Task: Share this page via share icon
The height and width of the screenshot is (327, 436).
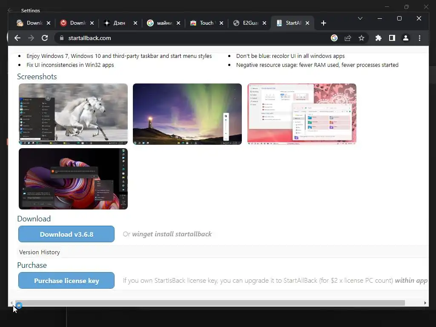Action: pyautogui.click(x=348, y=38)
